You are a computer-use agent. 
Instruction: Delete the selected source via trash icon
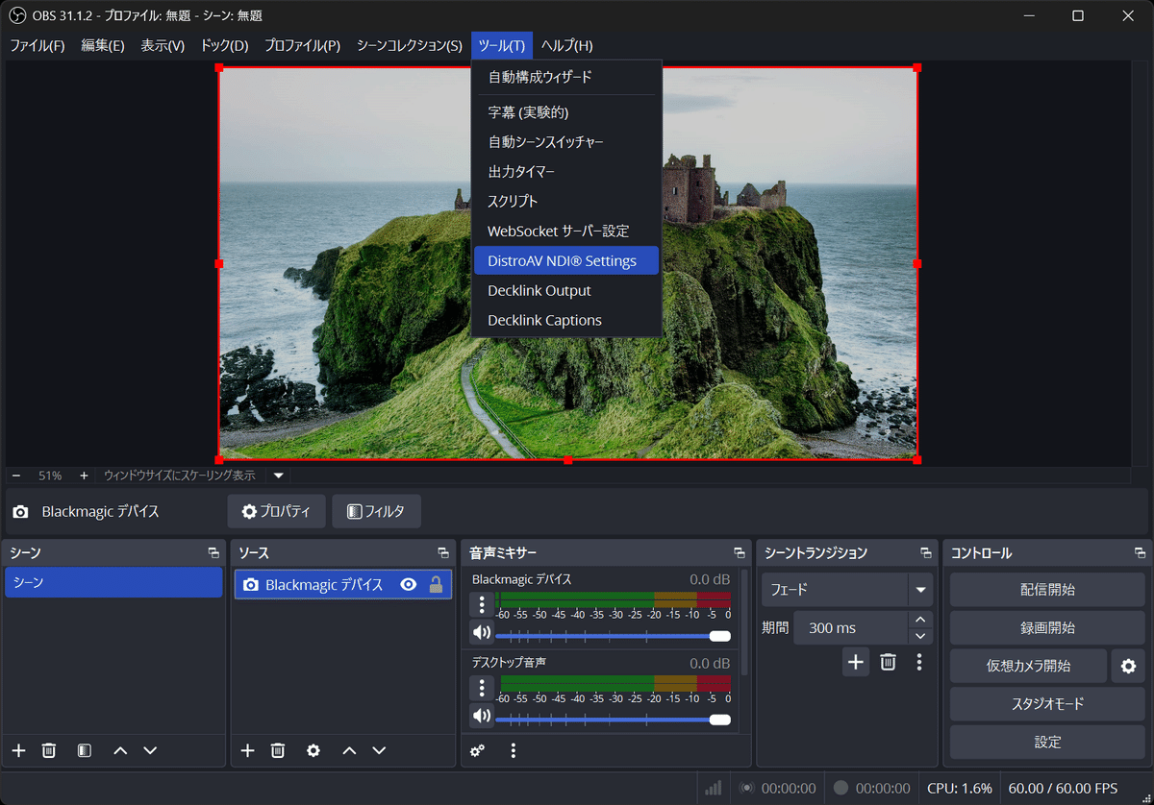(277, 750)
